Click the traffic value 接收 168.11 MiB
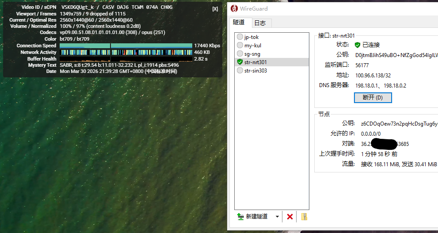Viewport: 438px width, 233px height. point(380,164)
